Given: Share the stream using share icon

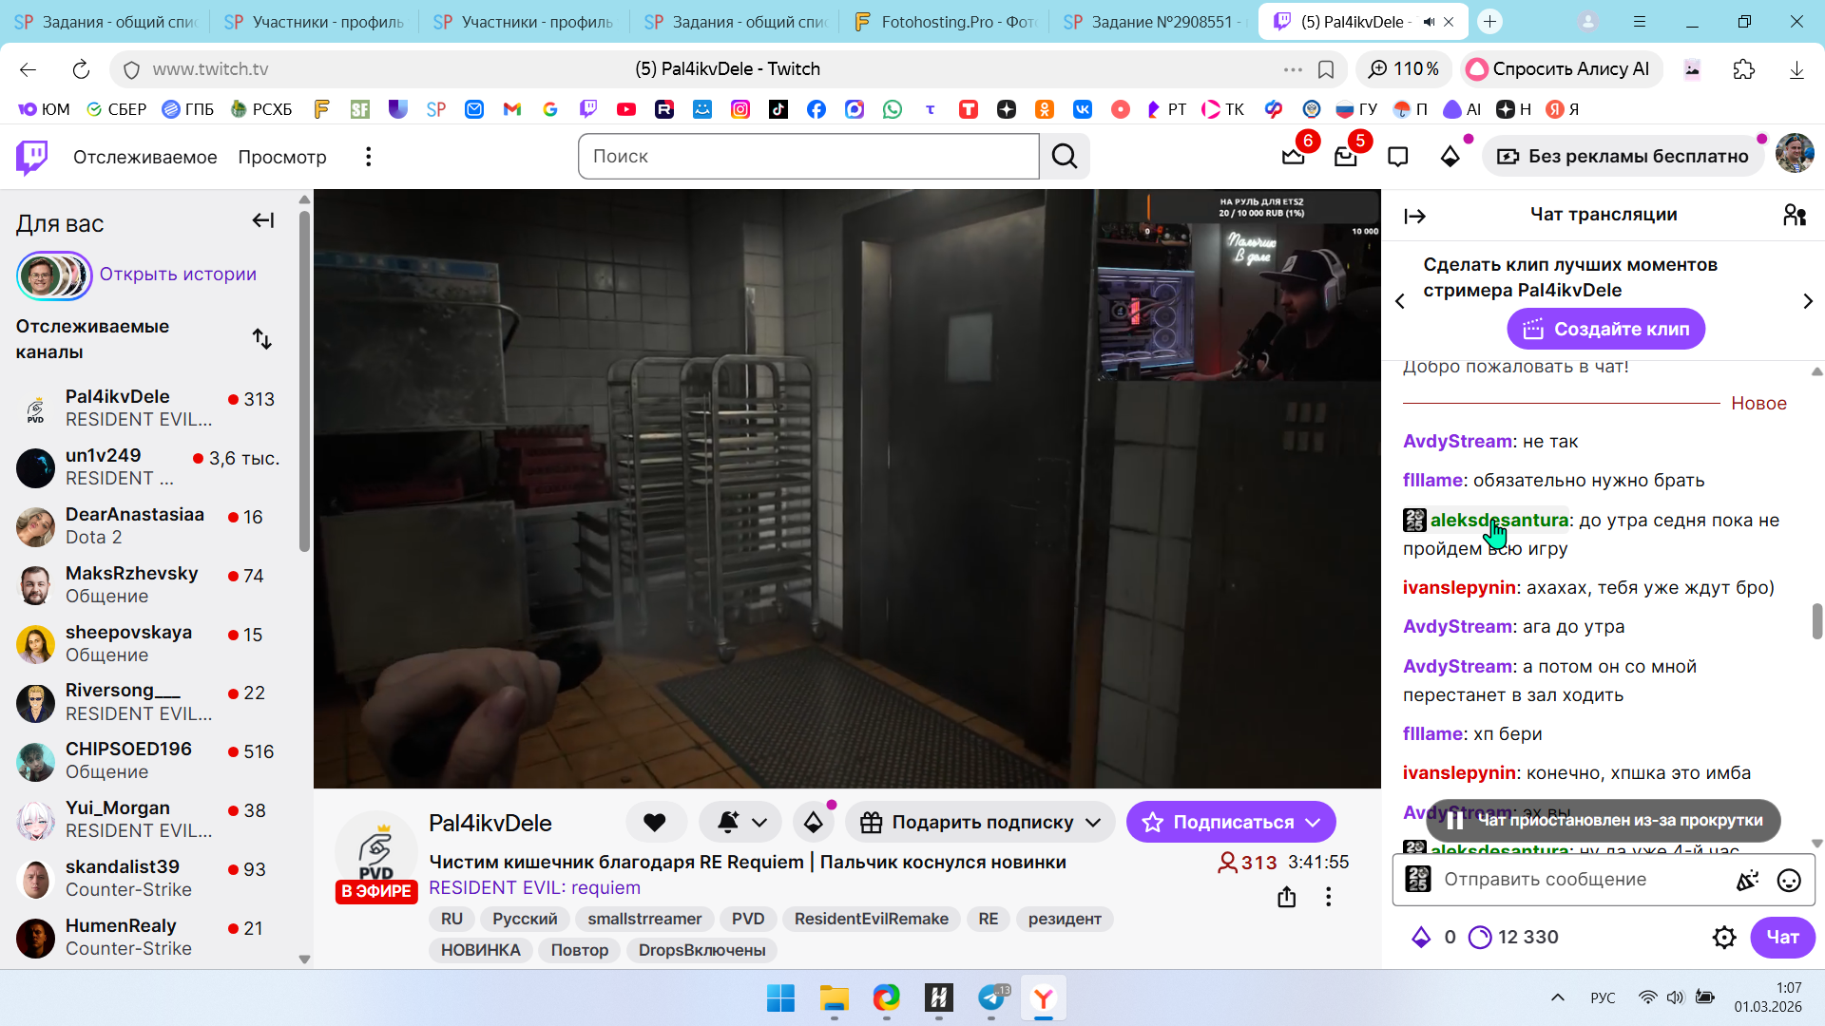Looking at the screenshot, I should (1287, 897).
